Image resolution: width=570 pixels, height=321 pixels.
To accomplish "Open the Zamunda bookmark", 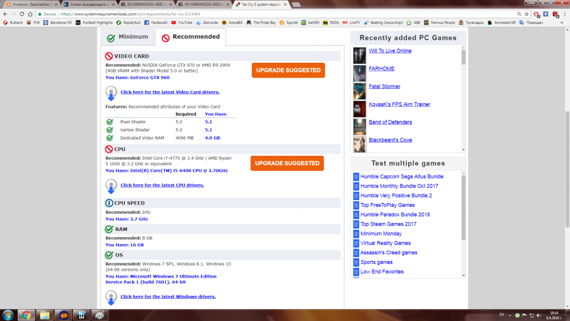I will coord(207,23).
